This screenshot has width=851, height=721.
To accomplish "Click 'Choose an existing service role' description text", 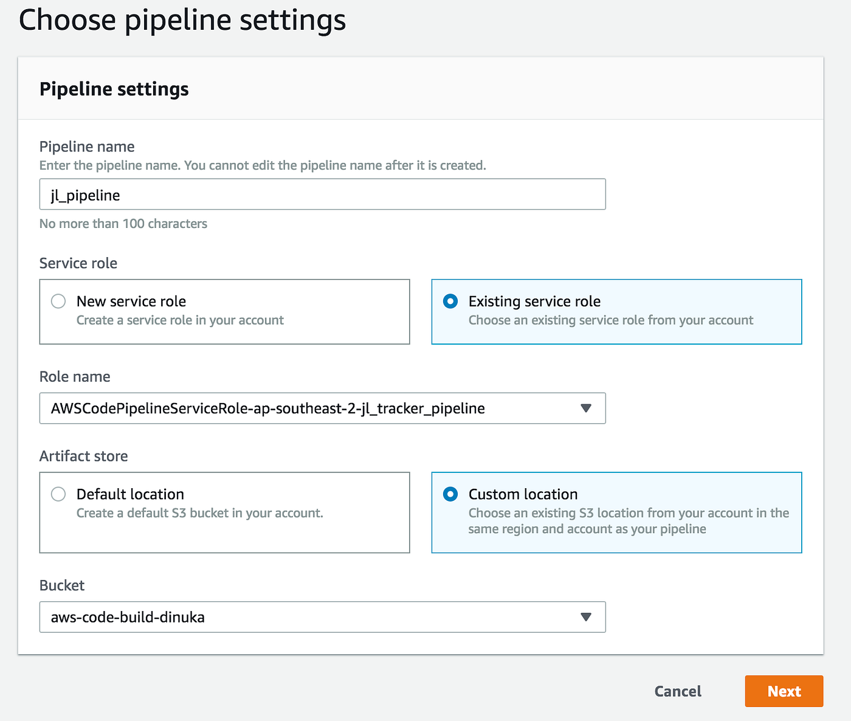I will click(x=610, y=320).
